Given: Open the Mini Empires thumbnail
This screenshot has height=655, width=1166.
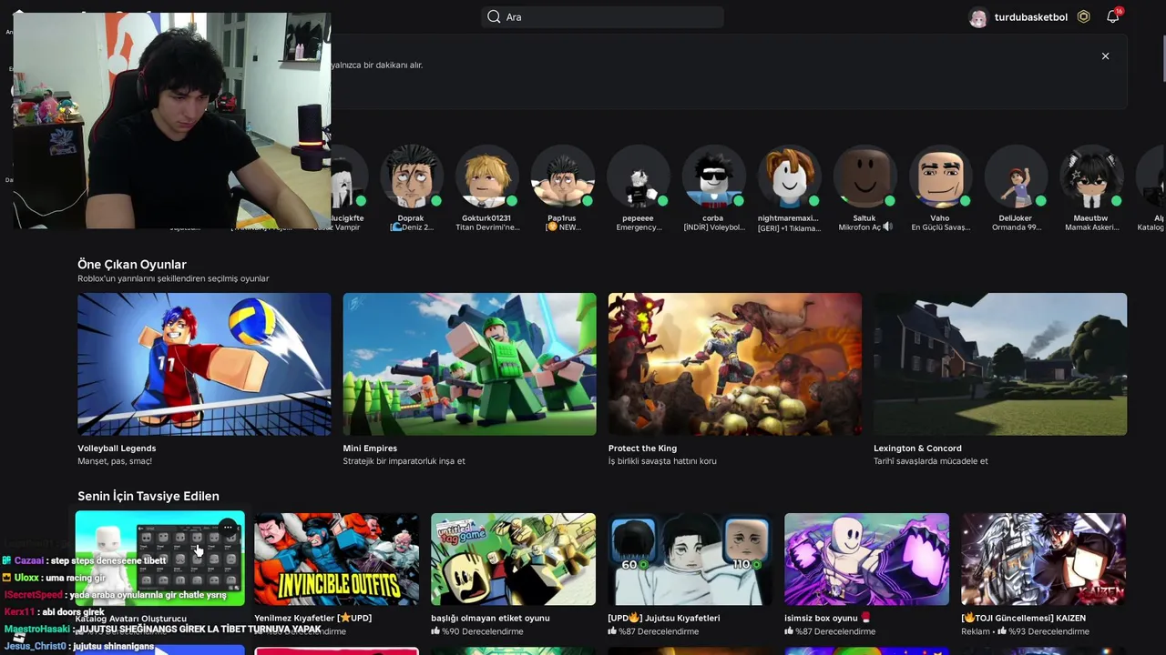Looking at the screenshot, I should 469,364.
